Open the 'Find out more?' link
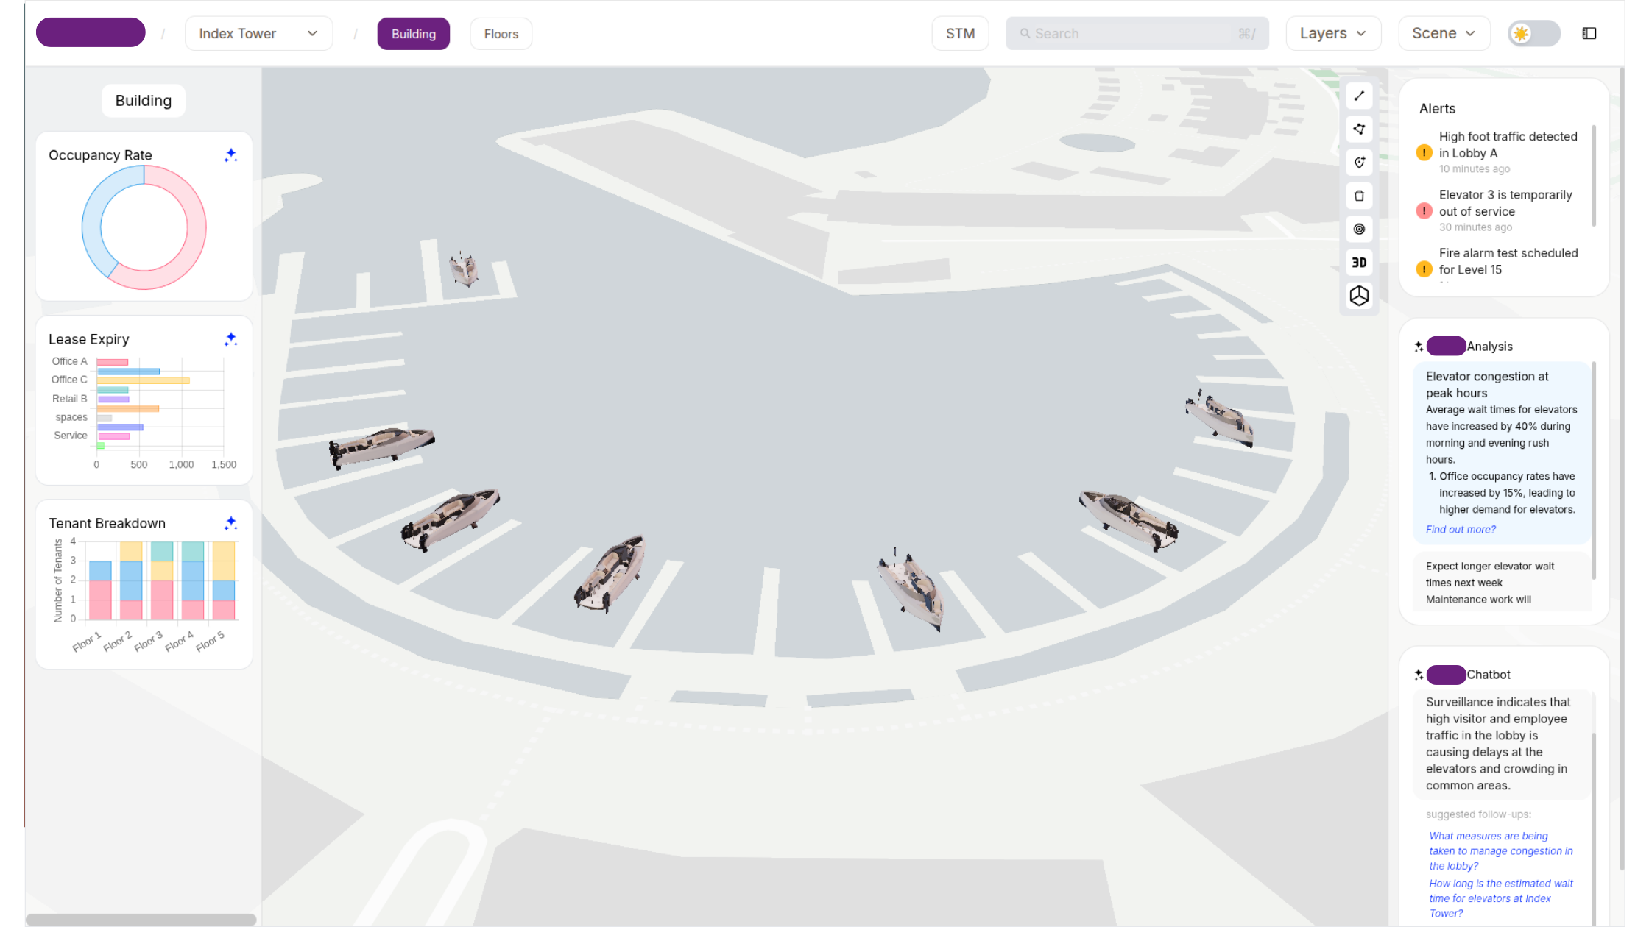The image size is (1649, 927). 1461,529
